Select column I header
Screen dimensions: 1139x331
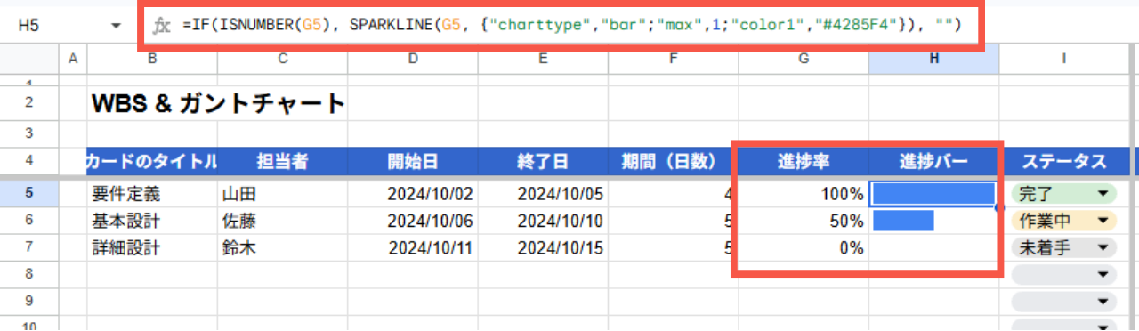click(1064, 59)
